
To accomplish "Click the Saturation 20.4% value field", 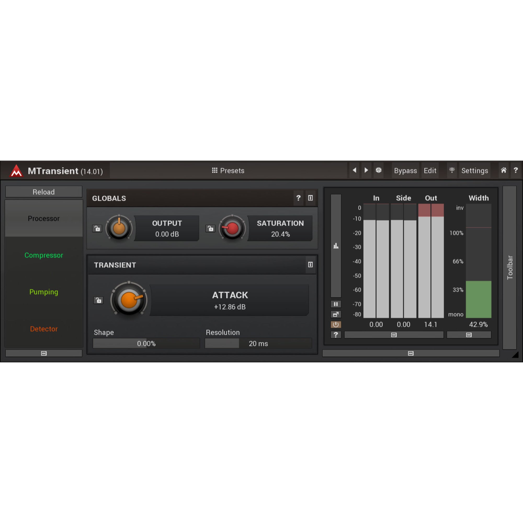I will 280,228.
